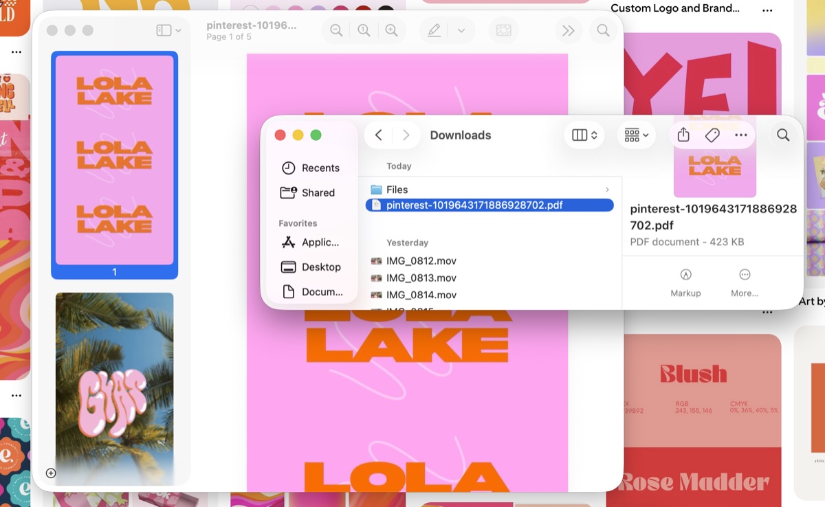Select the Files folder in Downloads
This screenshot has height=507, width=825.
[x=489, y=190]
